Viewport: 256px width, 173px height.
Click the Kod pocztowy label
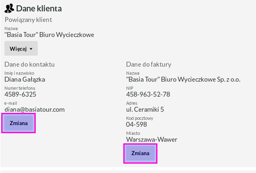click(x=140, y=118)
